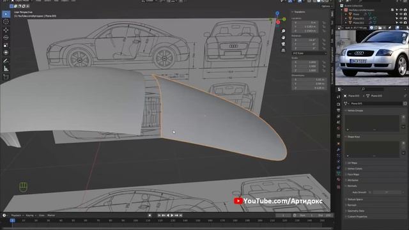
Task: Add a shape key with plus button
Action: (x=403, y=143)
